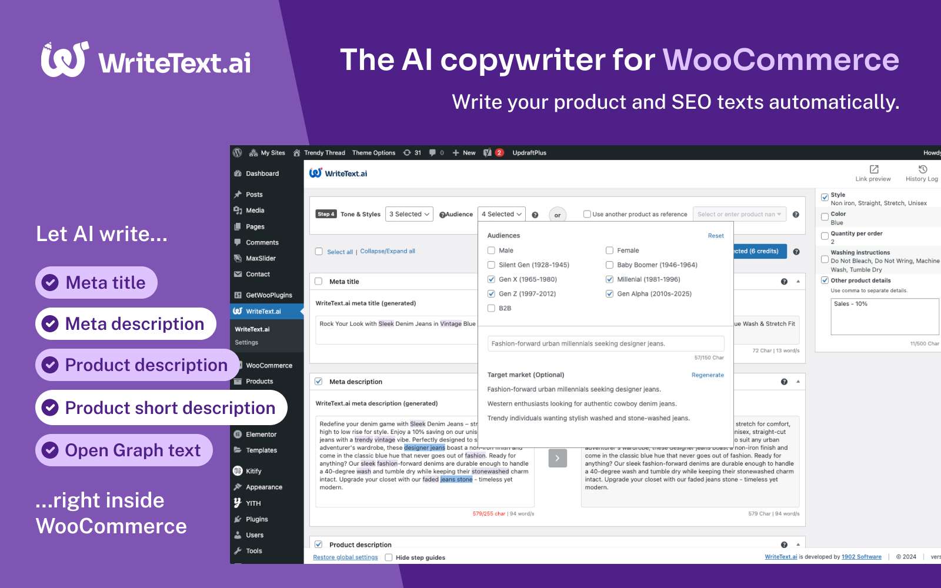The height and width of the screenshot is (588, 941).
Task: Open the Tone & Styles selector
Action: coord(409,214)
